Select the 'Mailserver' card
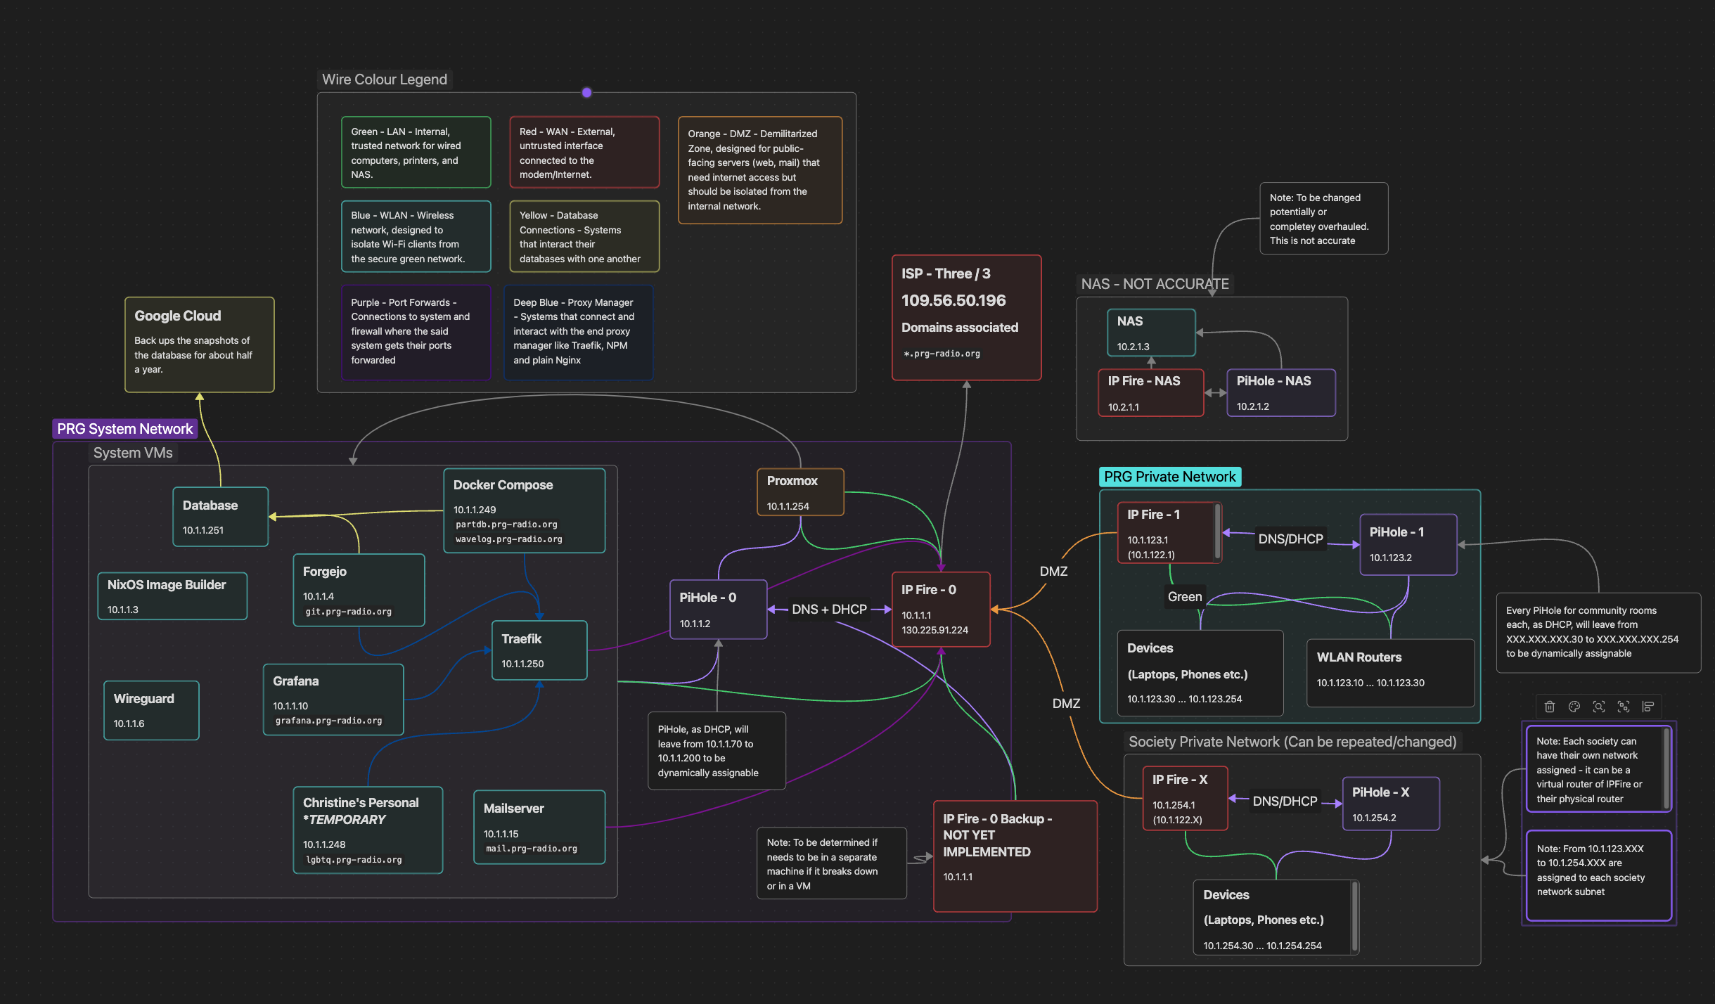The image size is (1715, 1004). (x=539, y=827)
